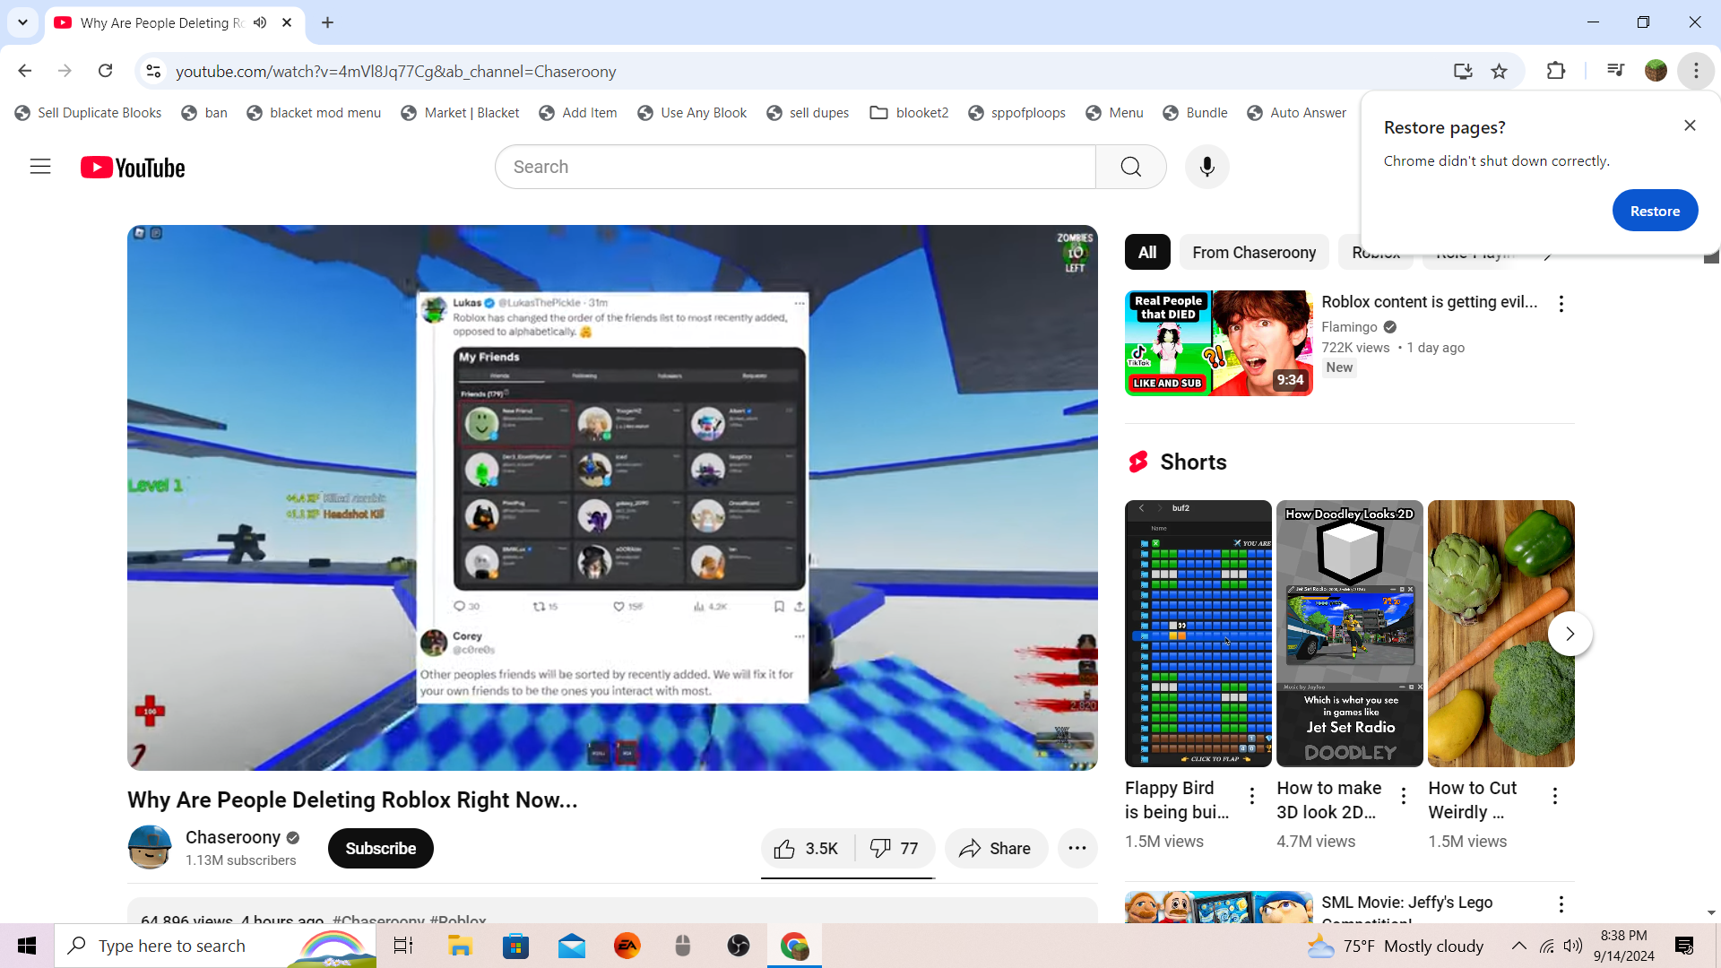
Task: Click the search magnifier button
Action: coord(1130,167)
